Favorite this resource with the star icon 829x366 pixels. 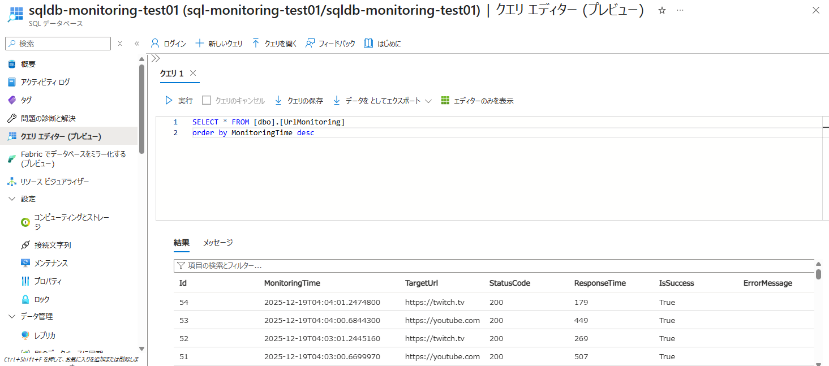click(x=662, y=11)
